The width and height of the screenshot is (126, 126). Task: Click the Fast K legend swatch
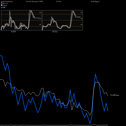pyautogui.click(x=2, y=5)
